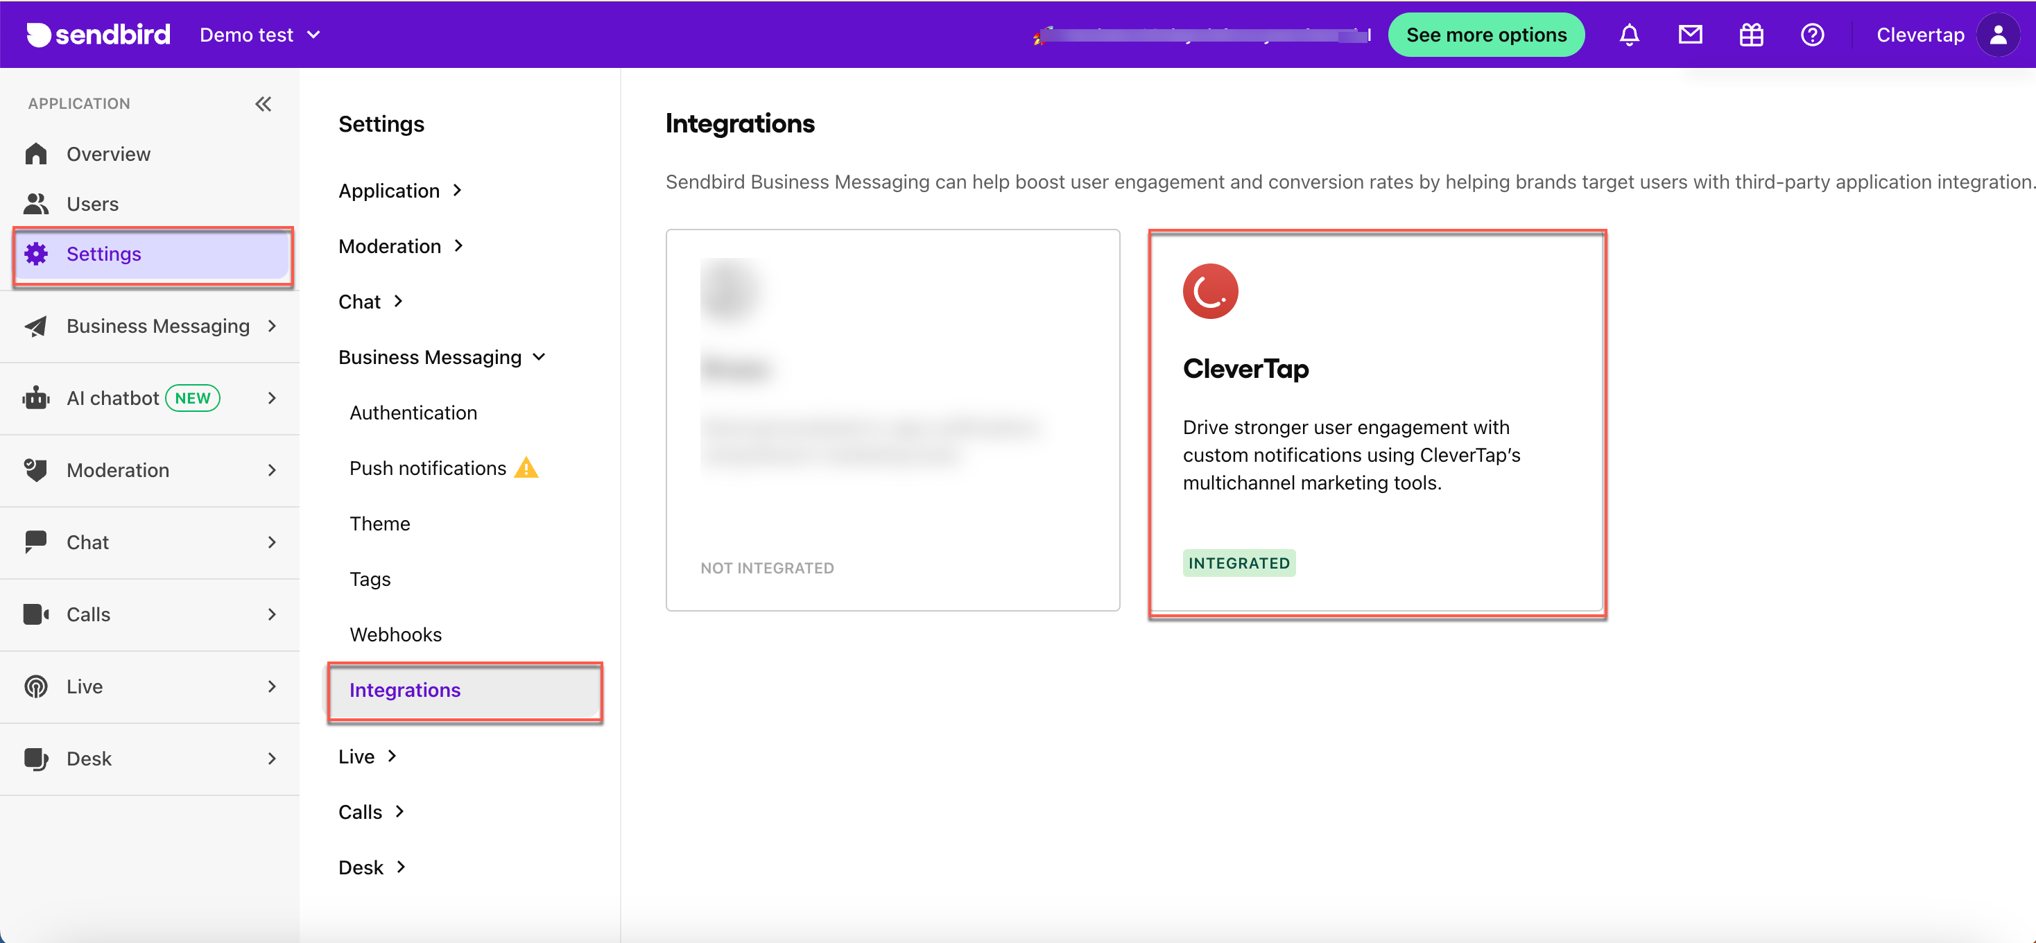Screen dimensions: 2036x943
Task: Click the Overview home icon
Action: coord(36,153)
